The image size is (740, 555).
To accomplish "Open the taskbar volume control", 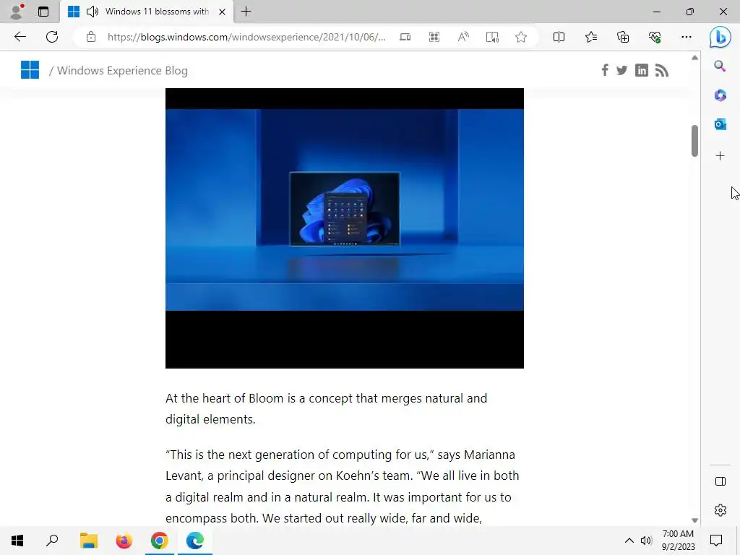I will [646, 541].
